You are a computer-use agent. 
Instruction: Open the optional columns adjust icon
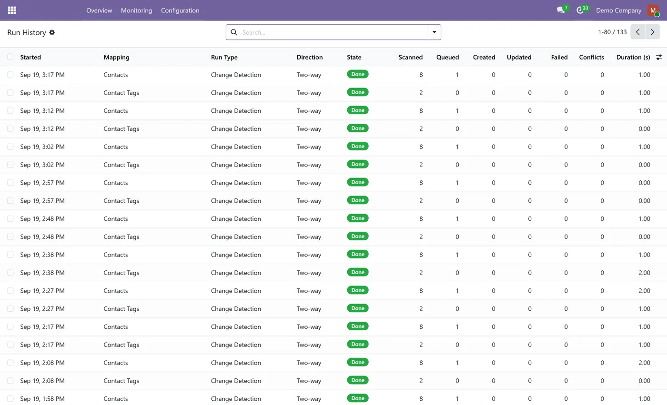659,57
